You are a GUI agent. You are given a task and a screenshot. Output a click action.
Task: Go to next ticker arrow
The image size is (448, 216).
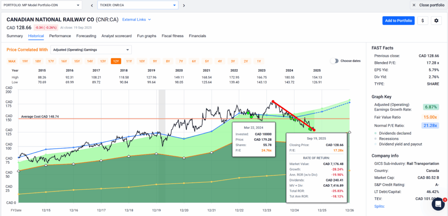[184, 5]
